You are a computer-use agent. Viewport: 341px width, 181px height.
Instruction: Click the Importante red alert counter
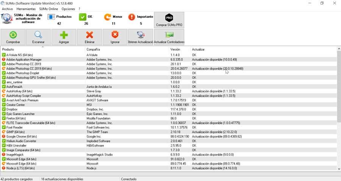point(132,17)
